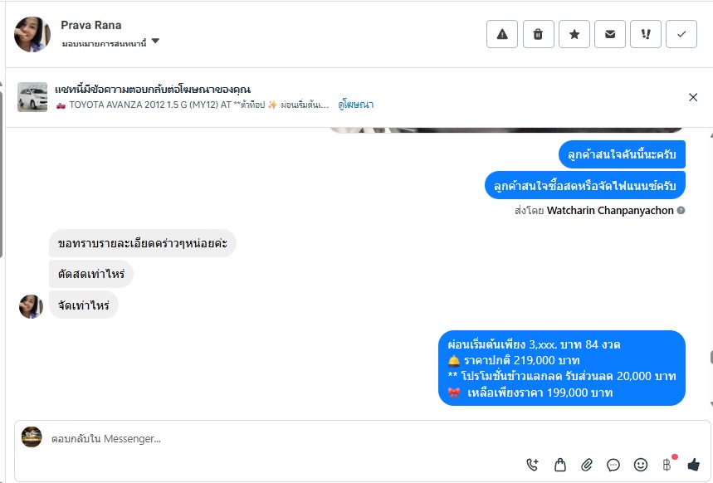This screenshot has height=483, width=713.
Task: Mark conversation done with checkmark icon
Action: [681, 34]
